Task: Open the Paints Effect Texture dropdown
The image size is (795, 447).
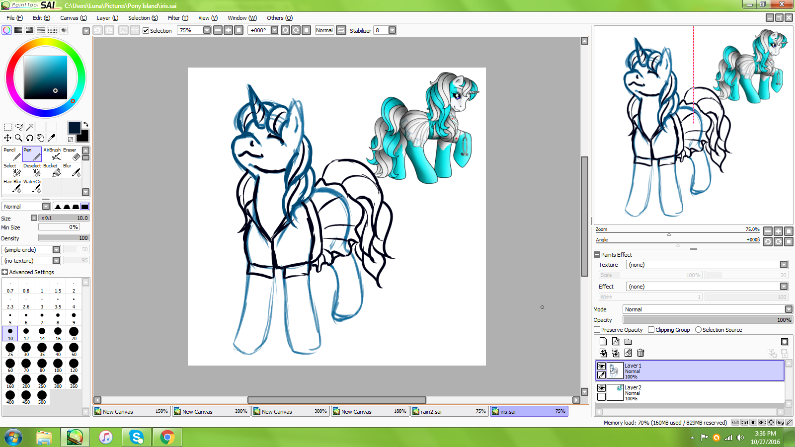Action: 784,265
